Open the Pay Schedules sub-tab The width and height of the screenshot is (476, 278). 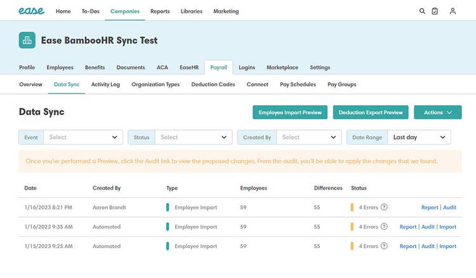click(298, 84)
